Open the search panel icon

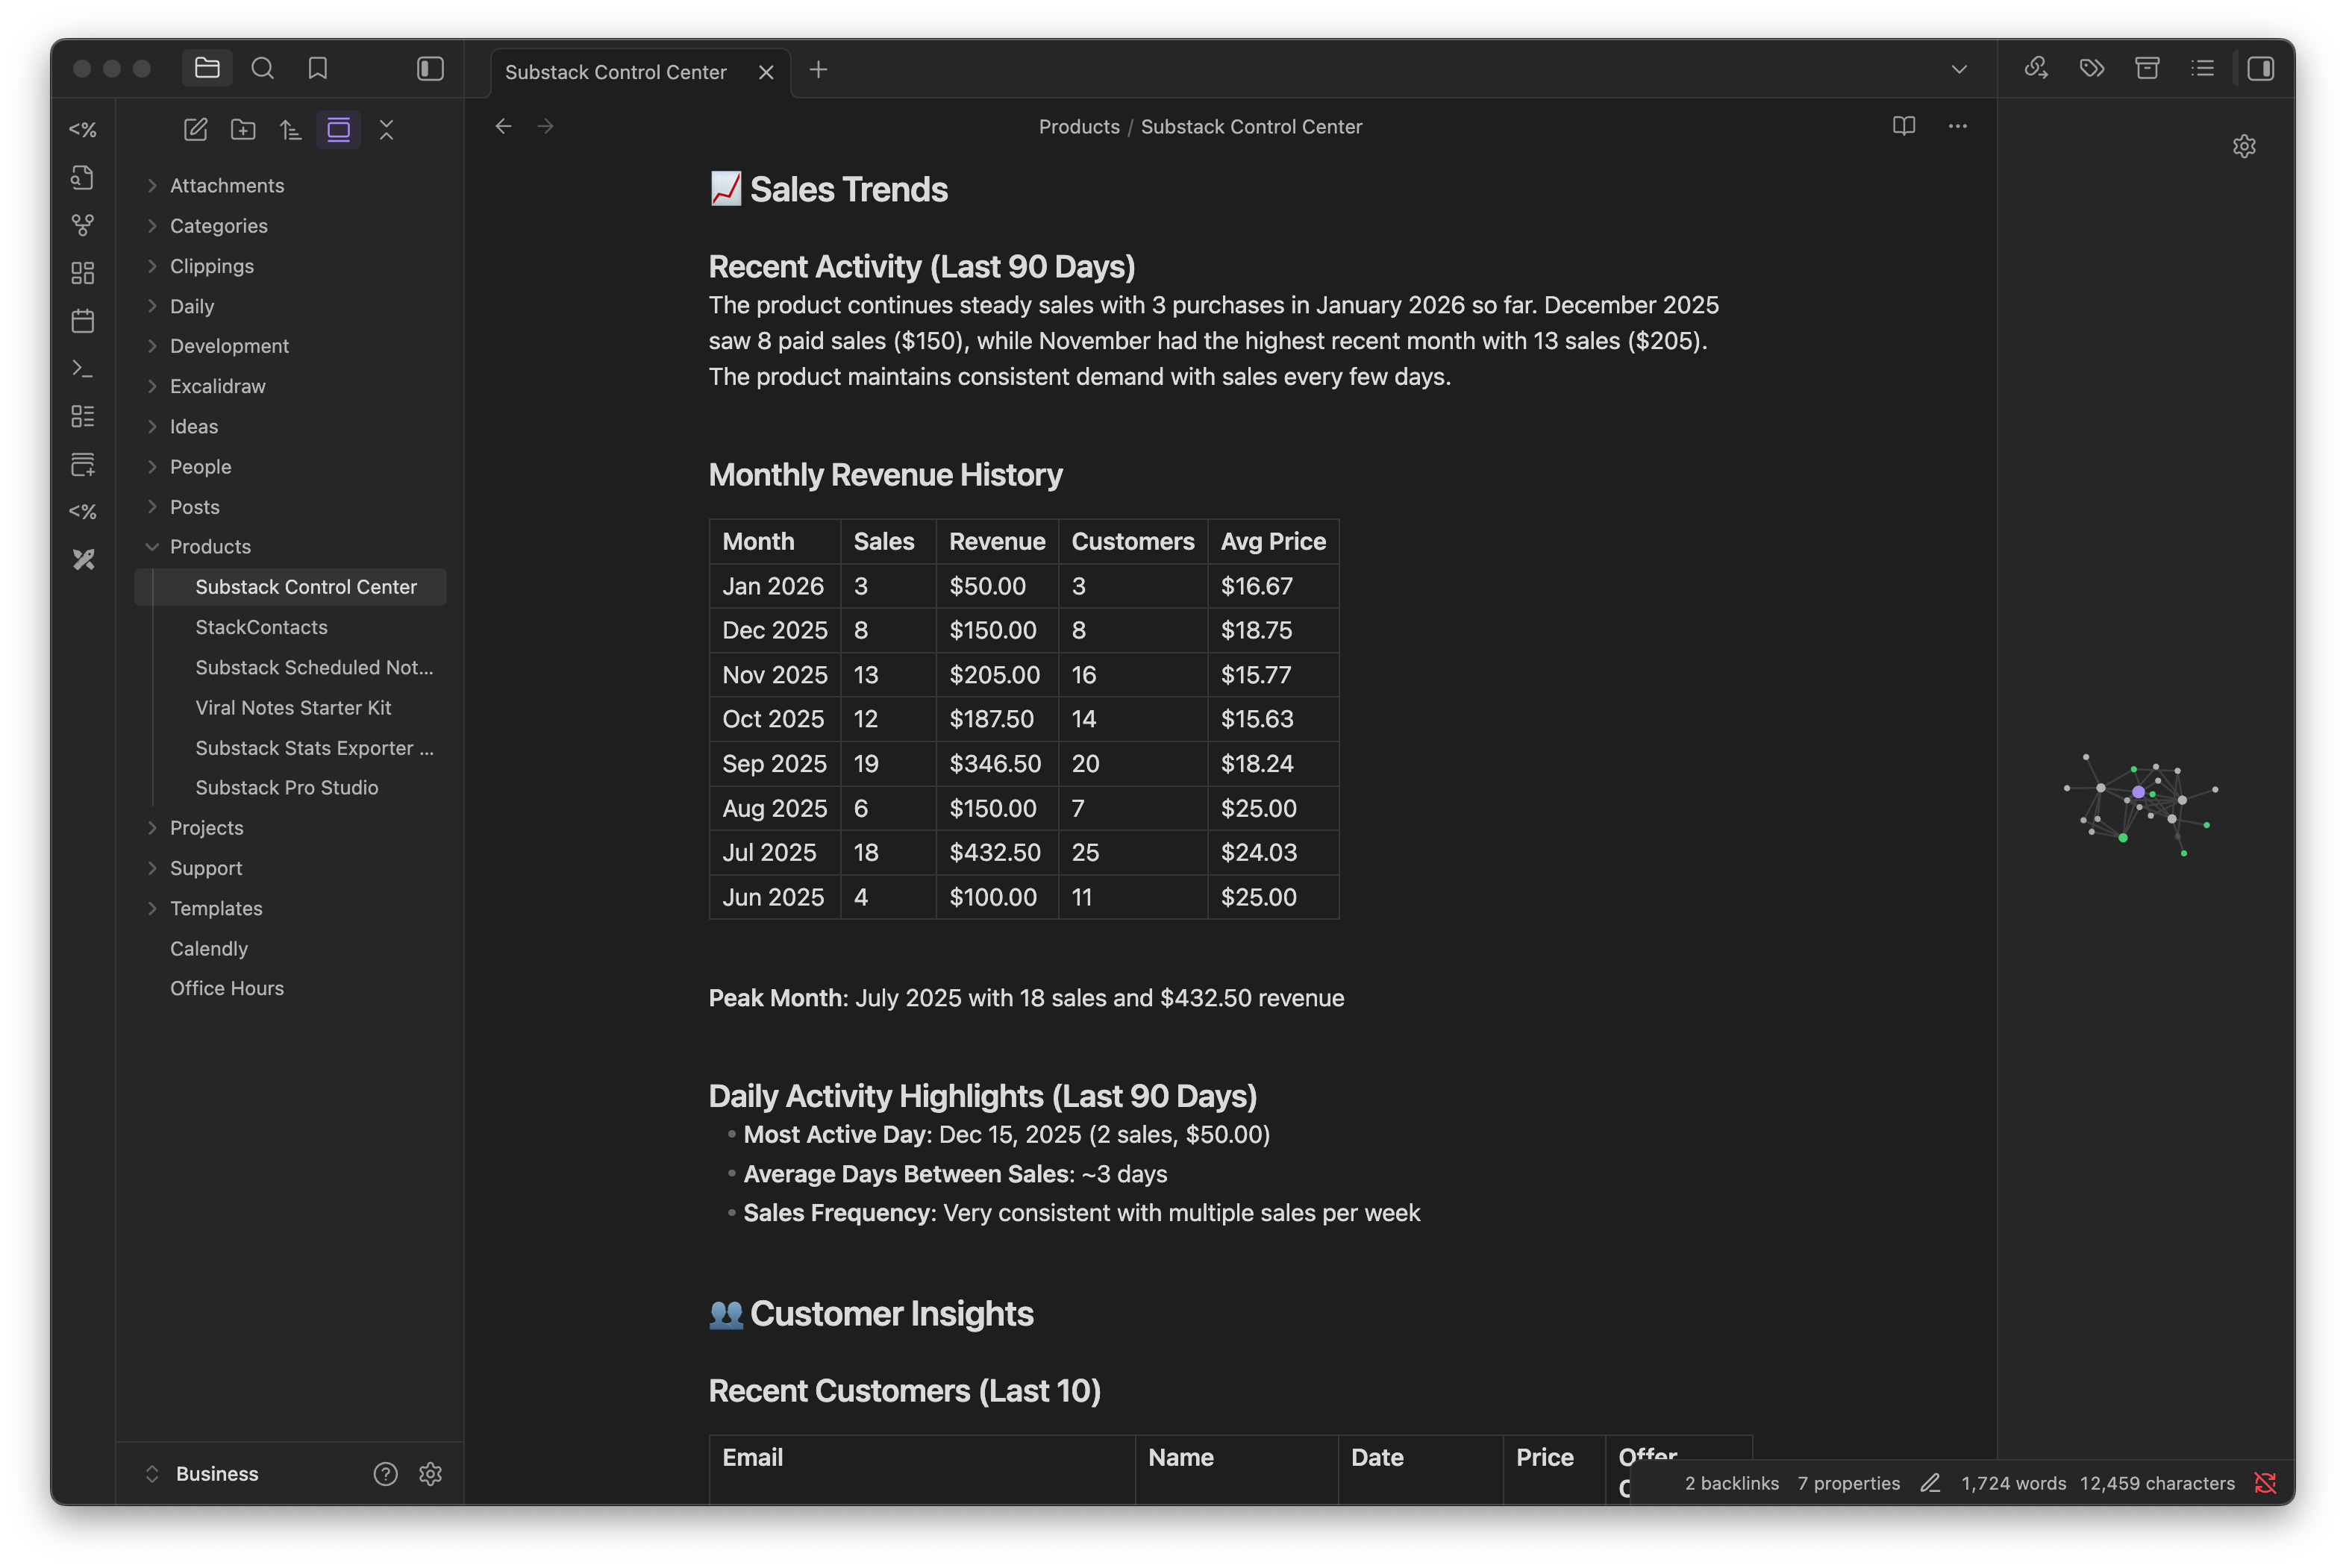[x=262, y=68]
